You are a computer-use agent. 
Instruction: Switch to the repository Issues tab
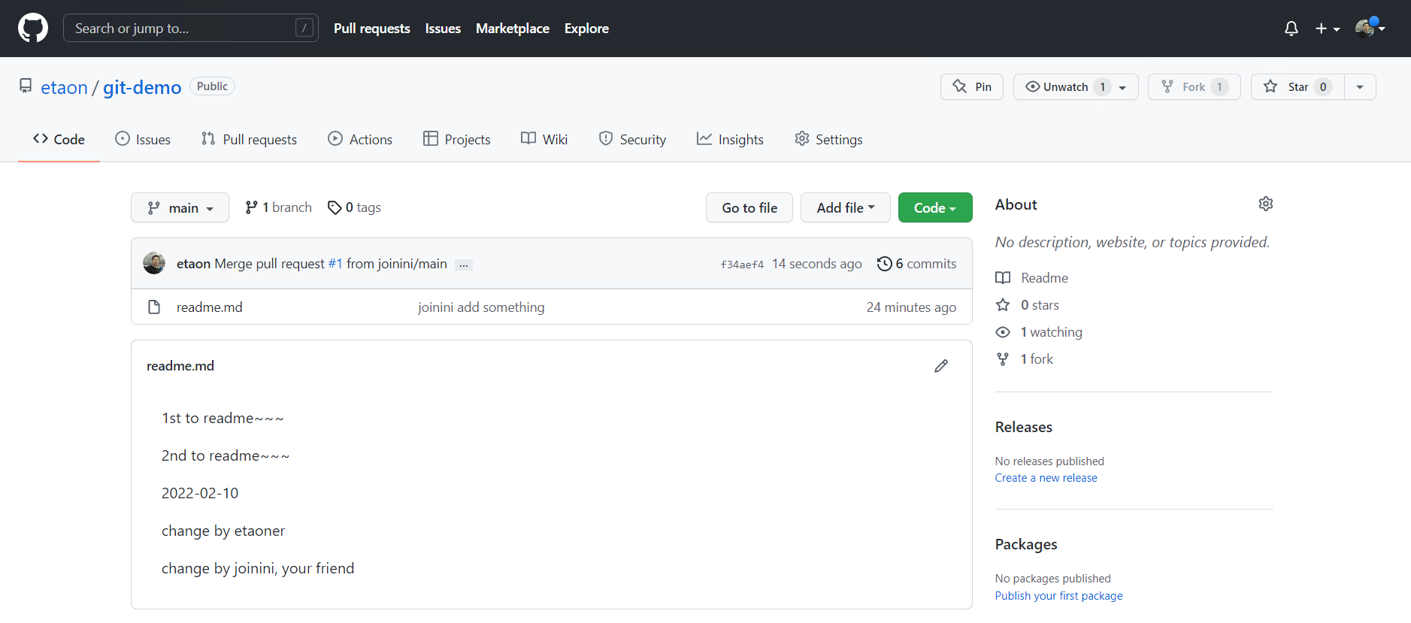click(143, 139)
